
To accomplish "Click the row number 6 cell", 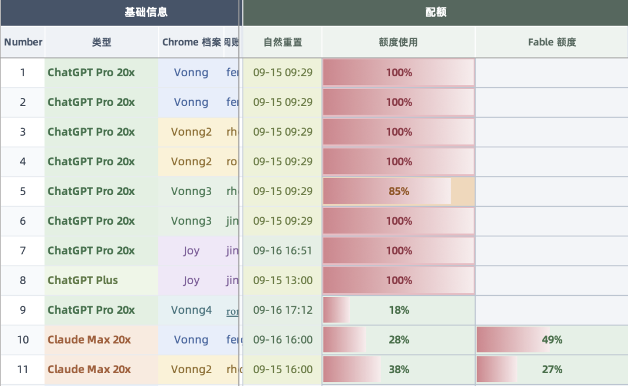I will [x=23, y=221].
